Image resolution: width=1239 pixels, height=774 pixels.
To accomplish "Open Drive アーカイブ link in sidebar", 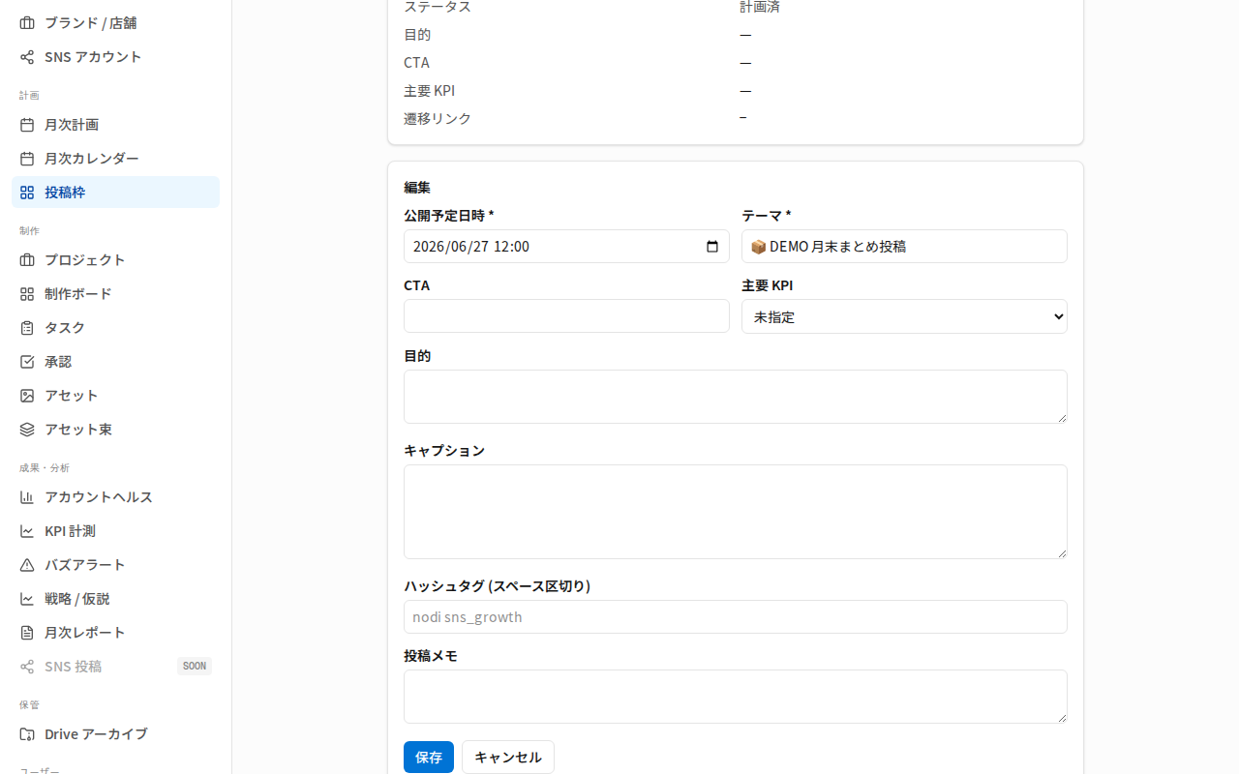I will click(115, 734).
